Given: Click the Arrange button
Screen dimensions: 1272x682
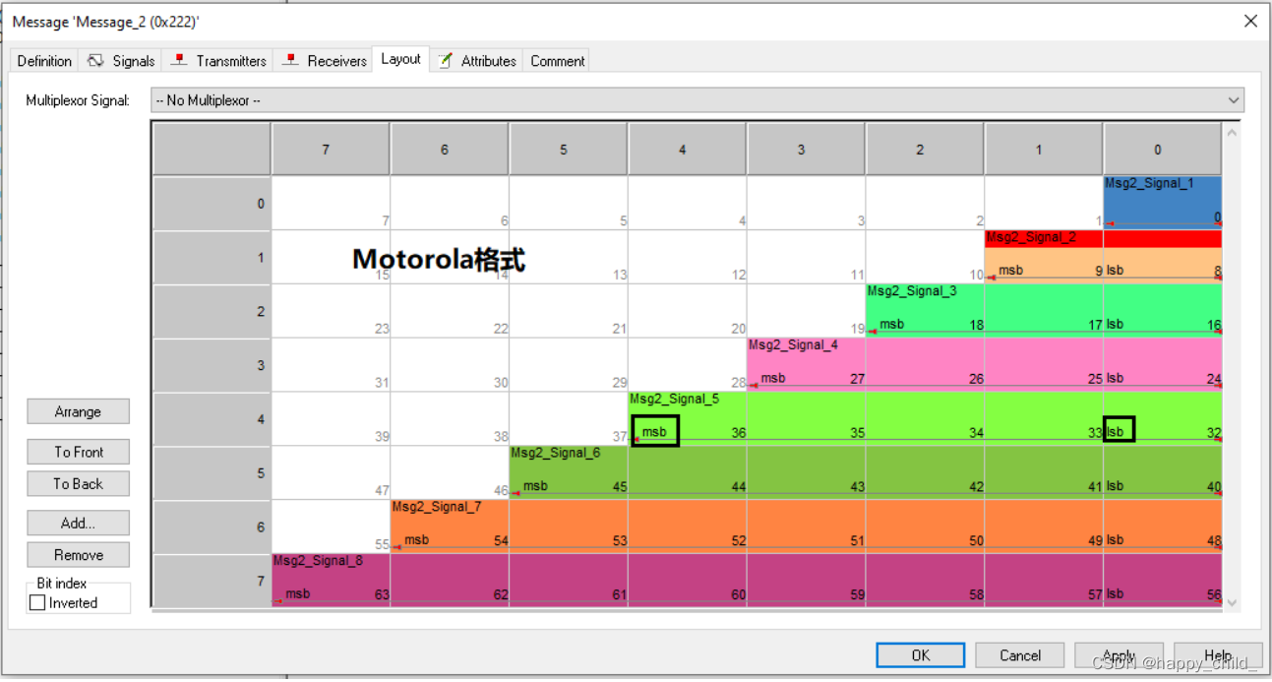Looking at the screenshot, I should point(78,411).
